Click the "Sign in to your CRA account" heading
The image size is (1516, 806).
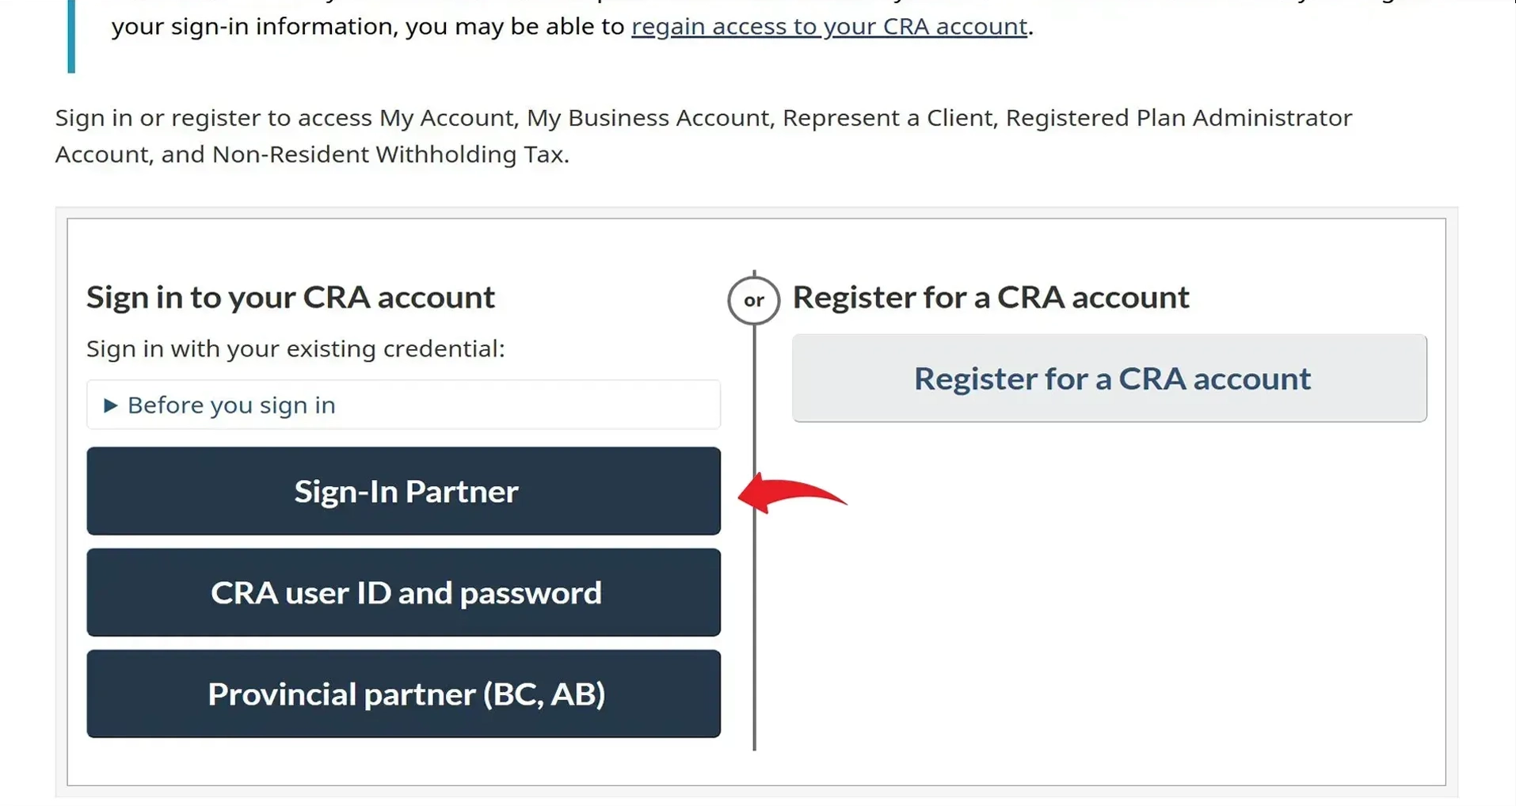[x=290, y=298]
